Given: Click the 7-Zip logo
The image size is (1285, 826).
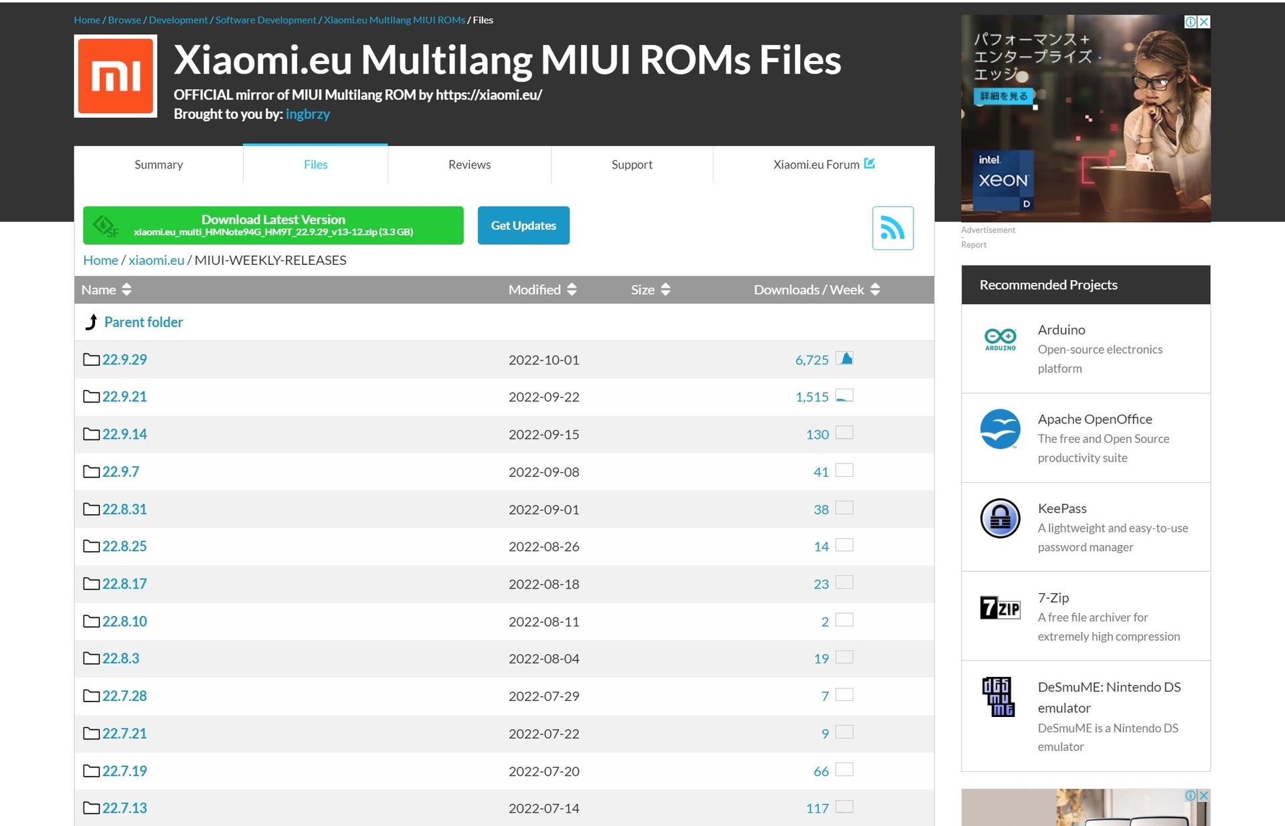Looking at the screenshot, I should click(x=1000, y=607).
